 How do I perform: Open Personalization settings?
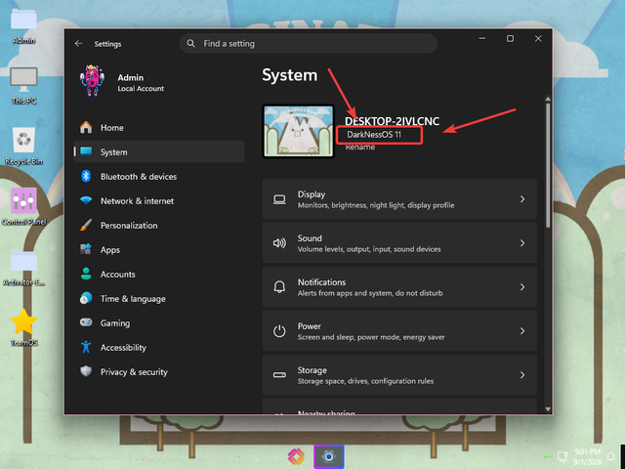(x=159, y=226)
